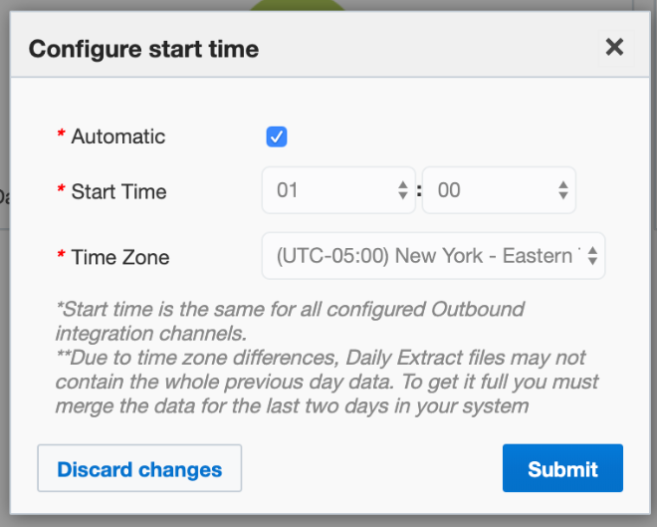Click the note about Outbound integration channels
Screen dimensions: 657x527
pos(291,320)
